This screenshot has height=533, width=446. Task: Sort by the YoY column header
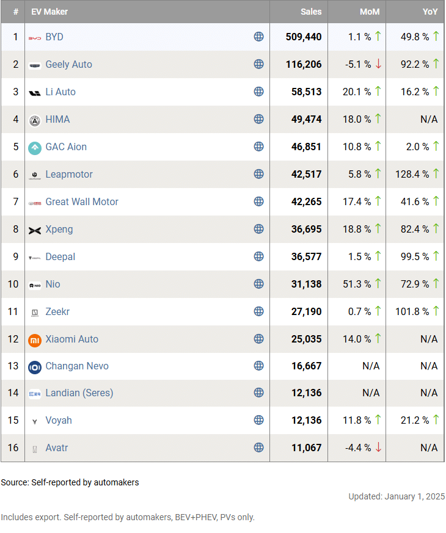click(x=430, y=12)
